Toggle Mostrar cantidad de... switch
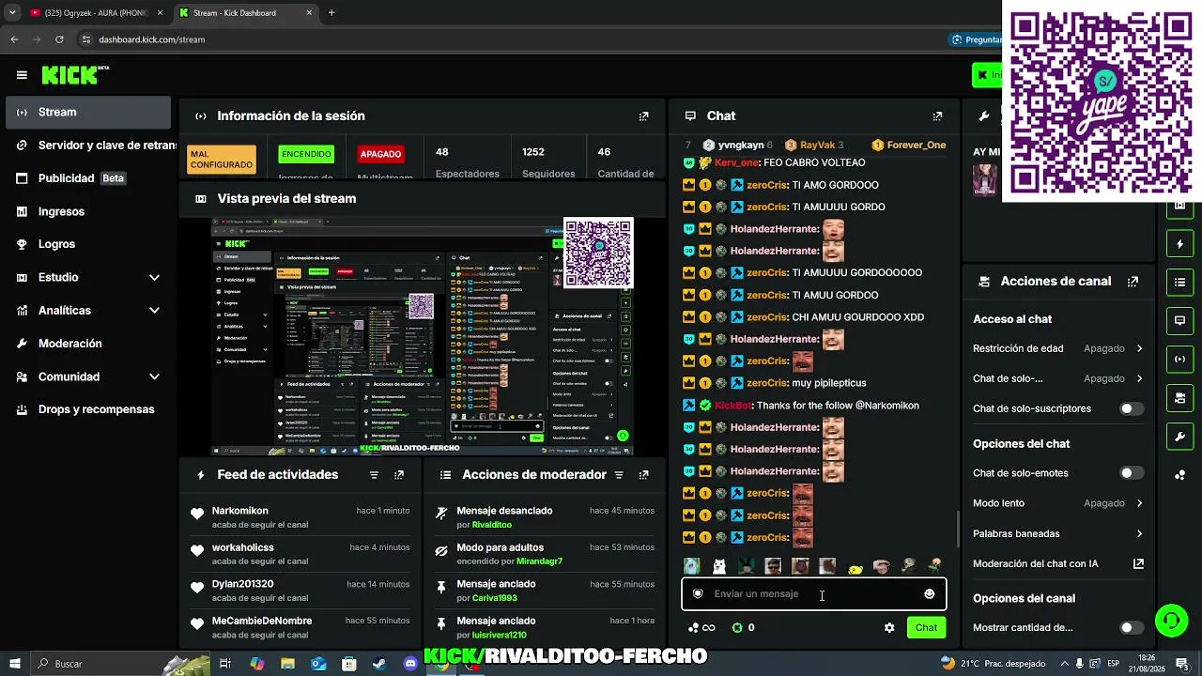The height and width of the screenshot is (676, 1202). point(1132,628)
